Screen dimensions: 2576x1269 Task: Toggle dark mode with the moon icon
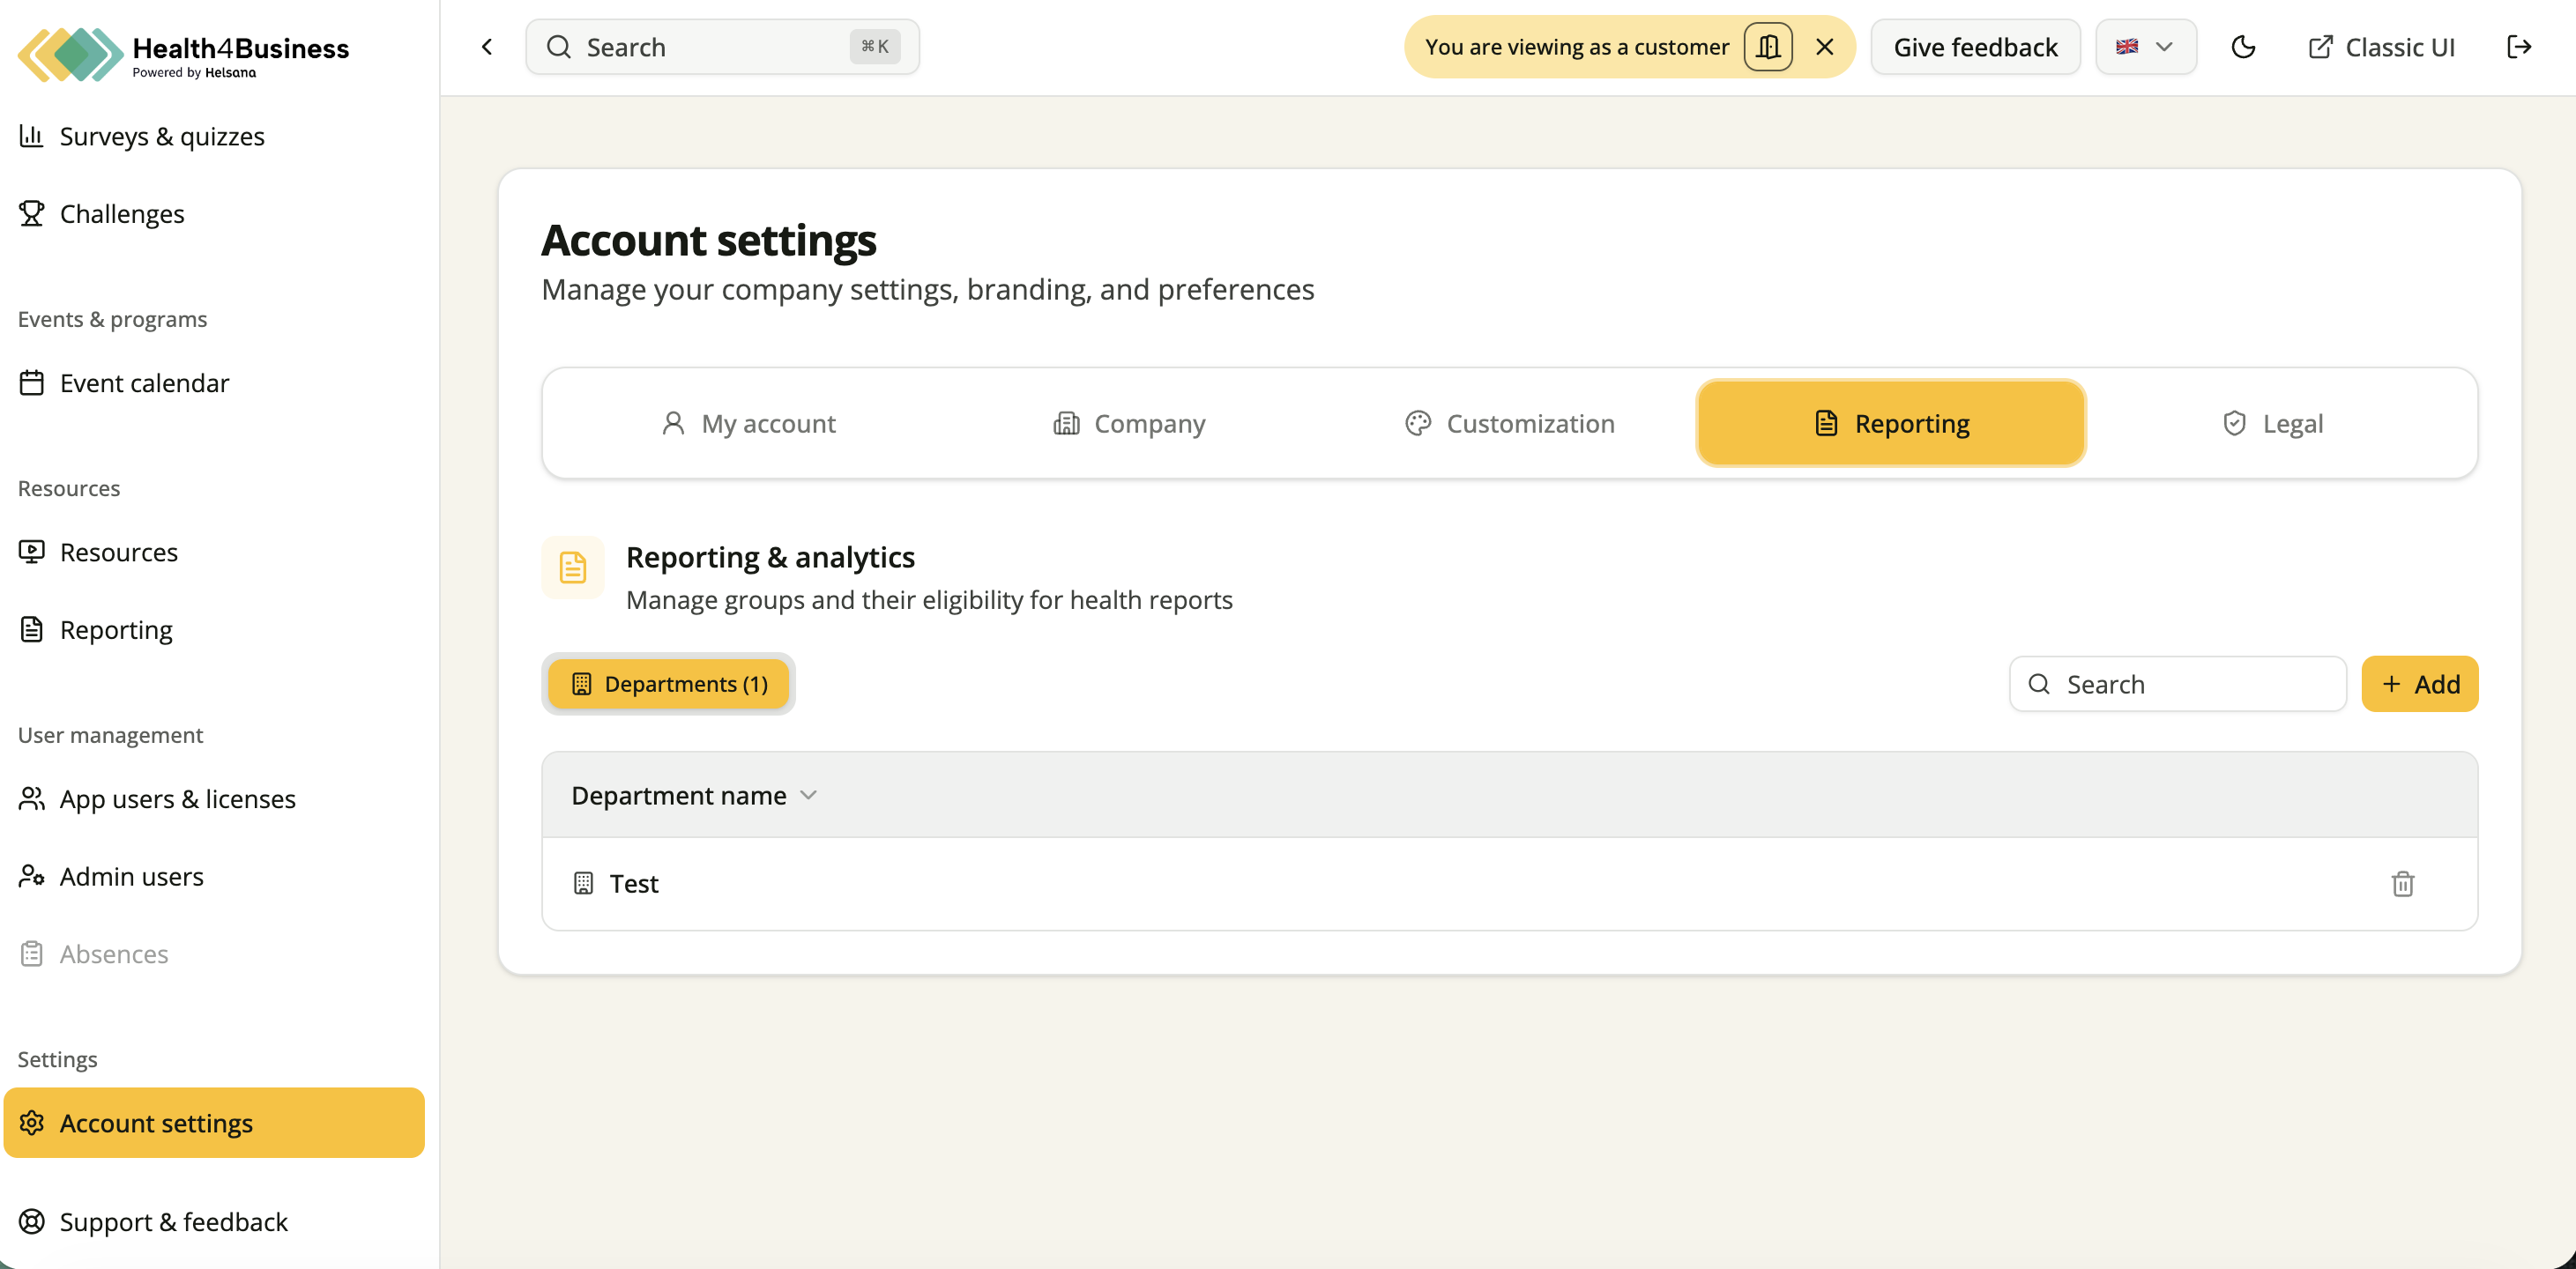click(x=2243, y=47)
